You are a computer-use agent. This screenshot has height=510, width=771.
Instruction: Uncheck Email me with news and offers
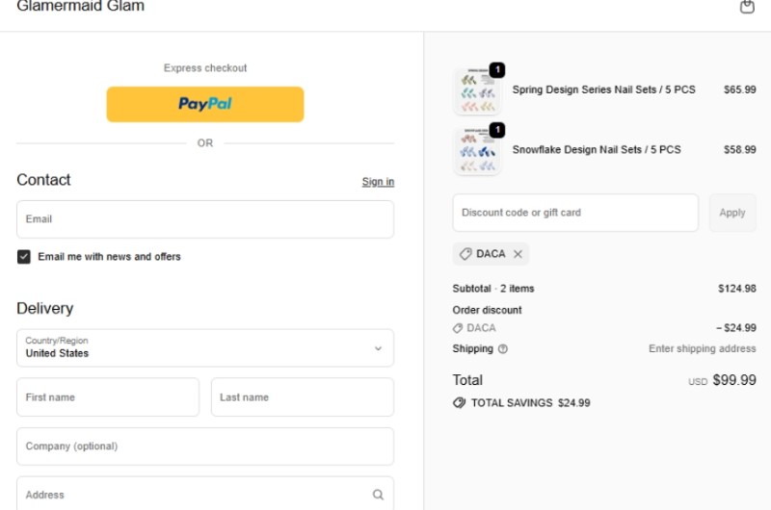click(x=23, y=257)
